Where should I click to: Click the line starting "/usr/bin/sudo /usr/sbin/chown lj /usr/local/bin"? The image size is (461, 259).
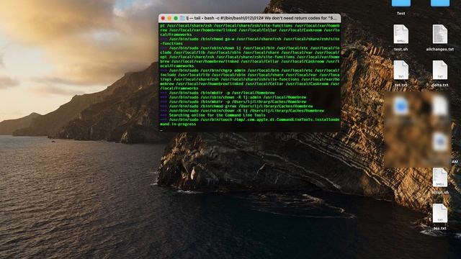(250, 57)
